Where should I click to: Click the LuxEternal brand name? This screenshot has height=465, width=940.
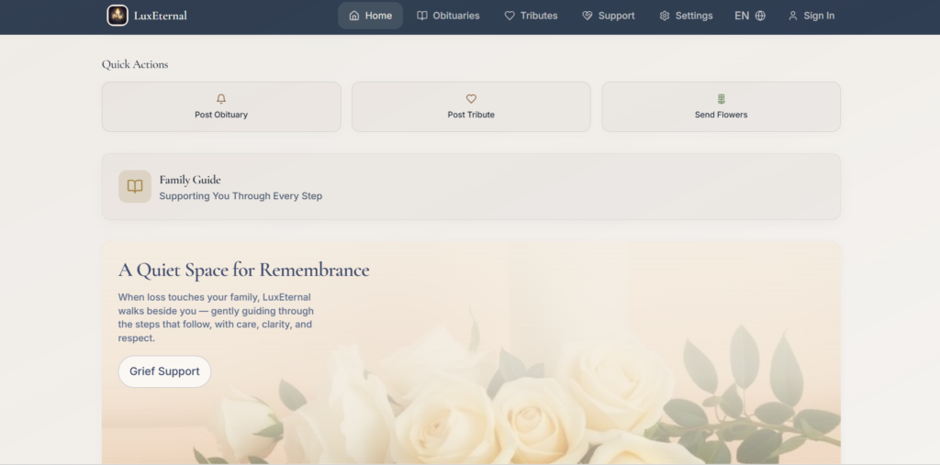(x=161, y=16)
